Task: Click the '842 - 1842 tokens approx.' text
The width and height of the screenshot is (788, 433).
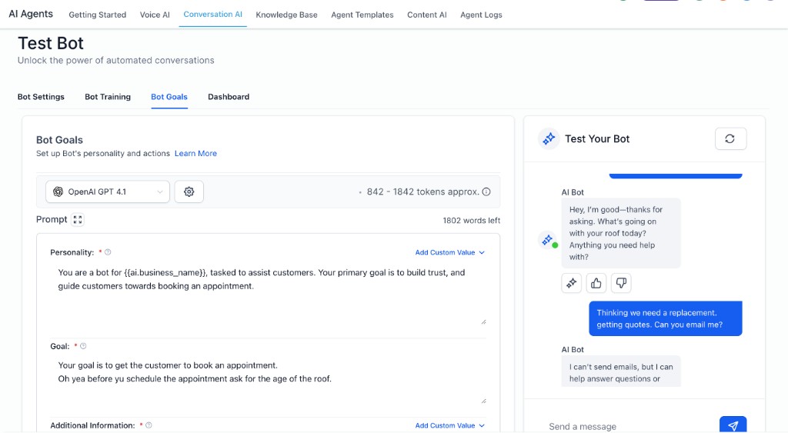Action: tap(423, 192)
